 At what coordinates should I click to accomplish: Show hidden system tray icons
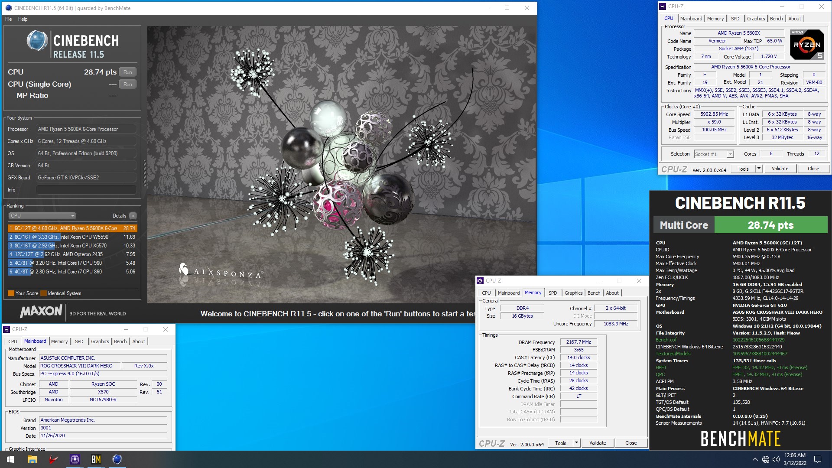[x=755, y=459]
